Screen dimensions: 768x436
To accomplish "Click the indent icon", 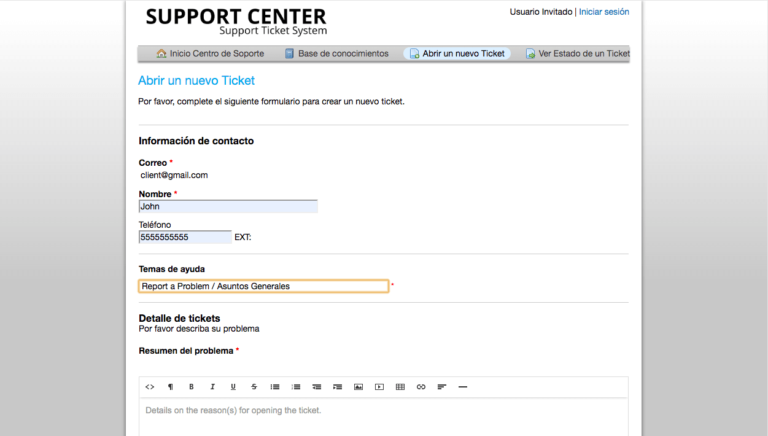I will pyautogui.click(x=338, y=387).
